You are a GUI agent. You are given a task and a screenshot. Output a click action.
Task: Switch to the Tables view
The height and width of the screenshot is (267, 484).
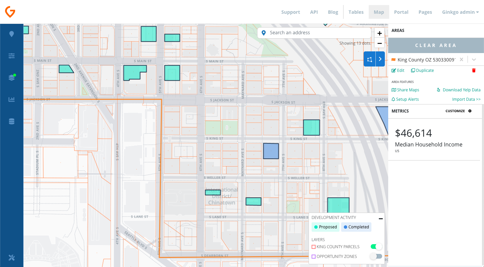click(356, 12)
